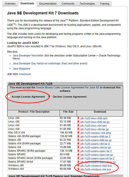This screenshot has height=177, width=129.
Task: Download jdk-7u25-linux-x64.tar.gz file link
Action: tap(95, 129)
